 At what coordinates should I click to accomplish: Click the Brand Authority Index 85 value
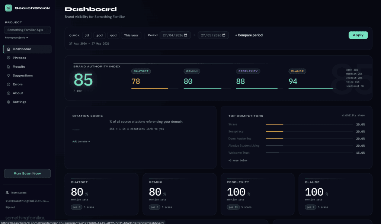[83, 80]
